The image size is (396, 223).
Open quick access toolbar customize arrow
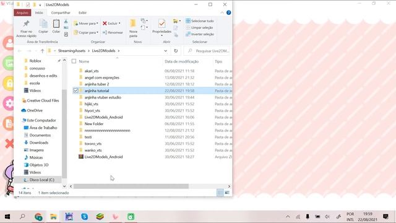(x=40, y=5)
